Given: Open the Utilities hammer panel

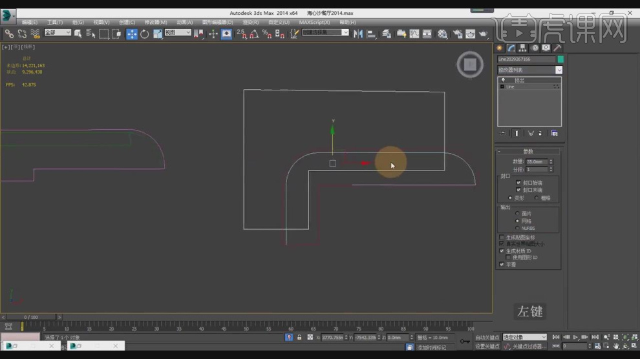Looking at the screenshot, I should 557,48.
